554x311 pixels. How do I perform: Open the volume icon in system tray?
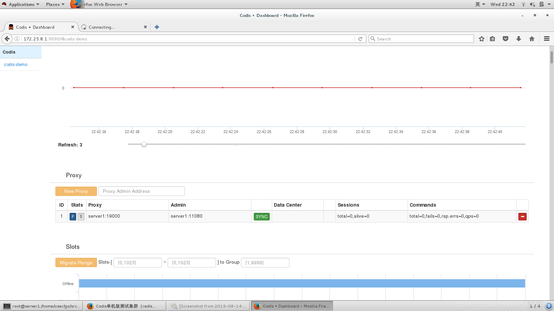pos(532,4)
